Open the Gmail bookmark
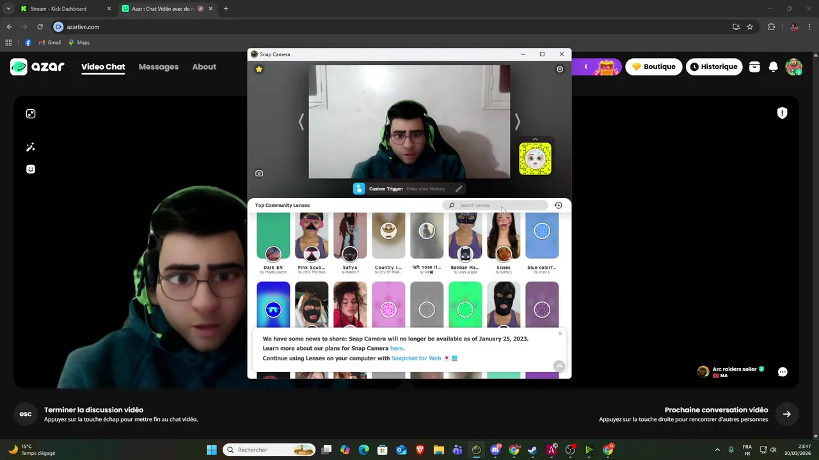 50,43
